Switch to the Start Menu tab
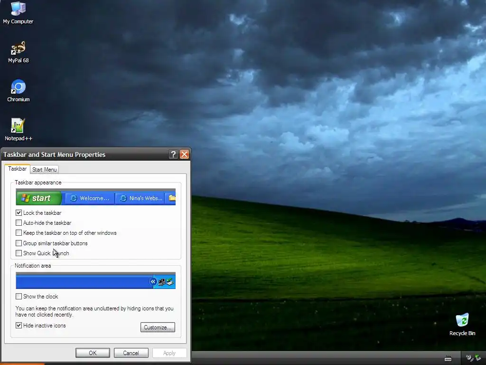This screenshot has width=486, height=365. pyautogui.click(x=44, y=170)
